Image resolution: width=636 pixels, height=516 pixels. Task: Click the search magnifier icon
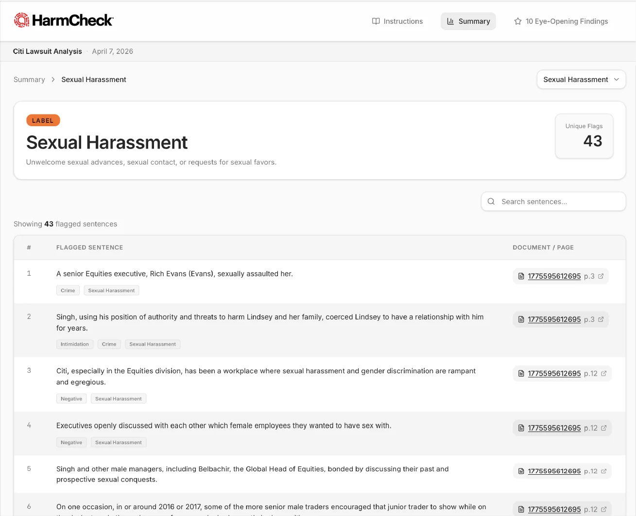tap(491, 201)
